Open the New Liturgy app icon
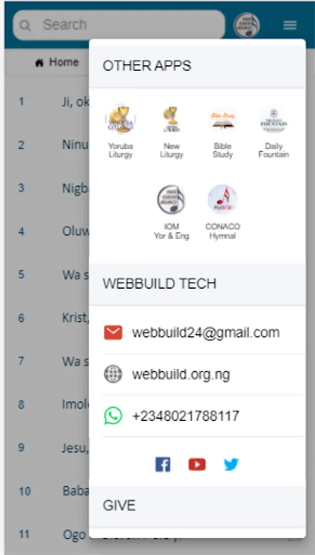Viewport: 315px width, 555px height. point(171,119)
